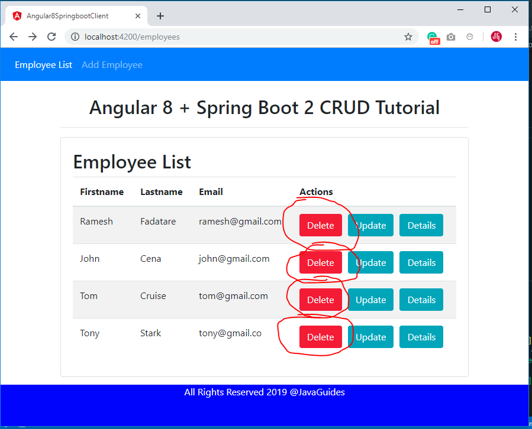Delete the employee Ramesh Fadatare
532x429 pixels.
(320, 225)
